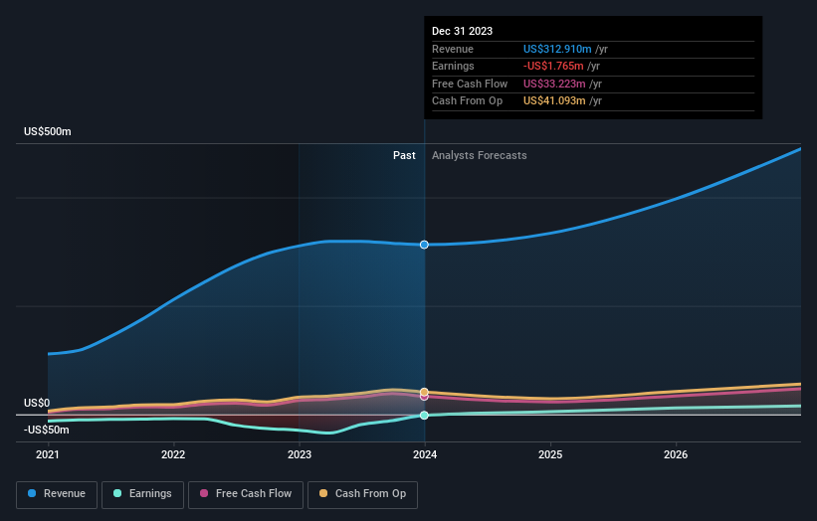This screenshot has height=521, width=817.
Task: Click the 2026 x-axis label
Action: (676, 454)
